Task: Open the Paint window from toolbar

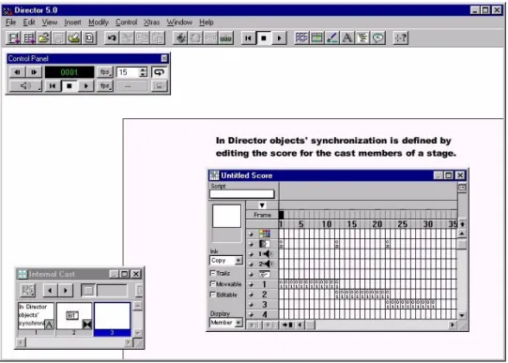Action: pos(331,38)
